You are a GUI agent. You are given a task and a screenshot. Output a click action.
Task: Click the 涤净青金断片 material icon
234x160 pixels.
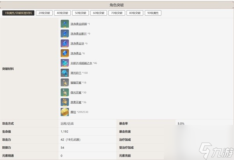pyautogui.click(x=65, y=34)
